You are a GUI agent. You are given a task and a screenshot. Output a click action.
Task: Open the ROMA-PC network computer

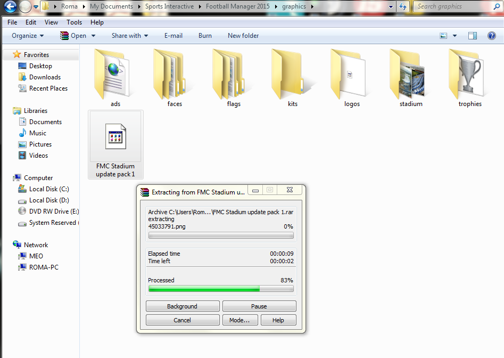pyautogui.click(x=44, y=267)
